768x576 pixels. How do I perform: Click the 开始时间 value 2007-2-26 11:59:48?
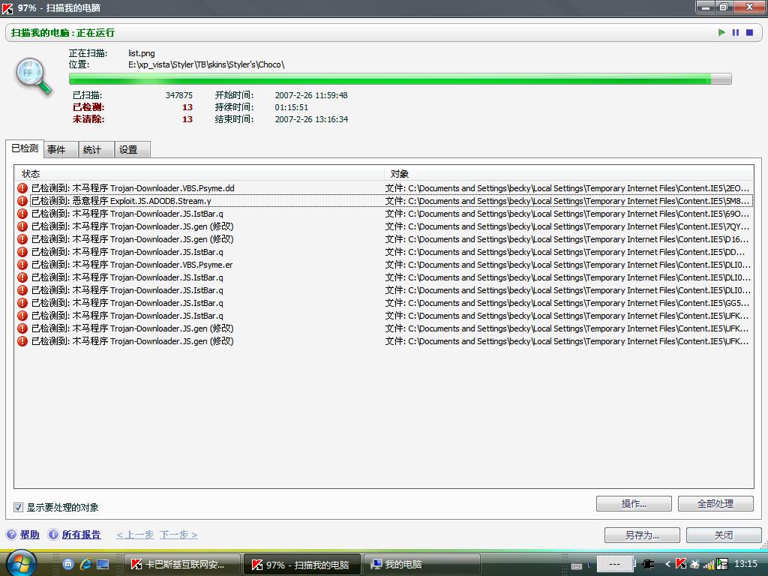(311, 95)
